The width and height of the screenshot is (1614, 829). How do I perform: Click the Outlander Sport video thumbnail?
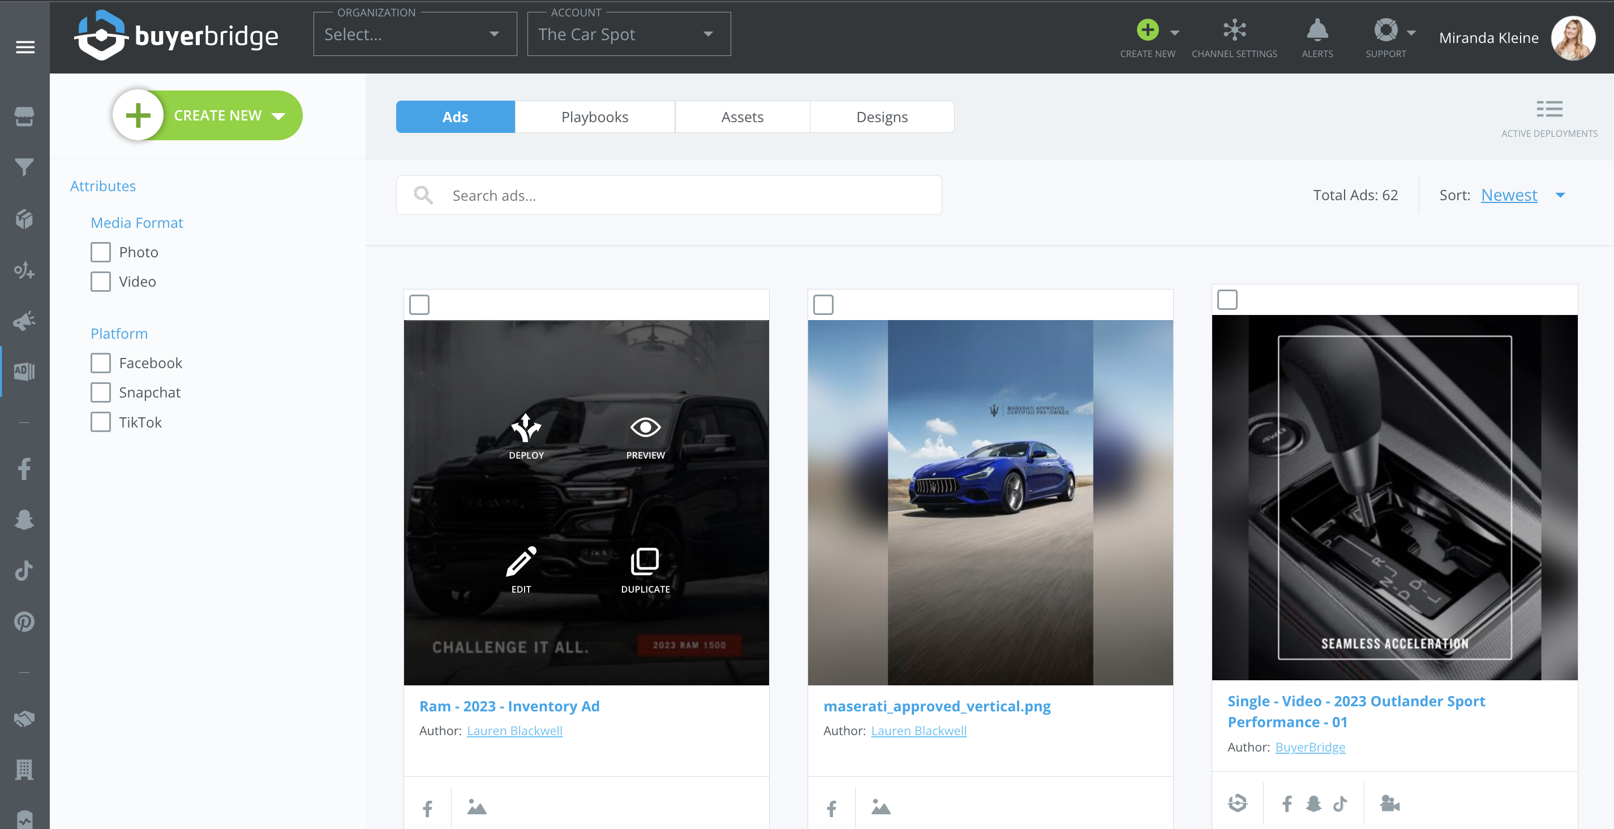tap(1394, 497)
